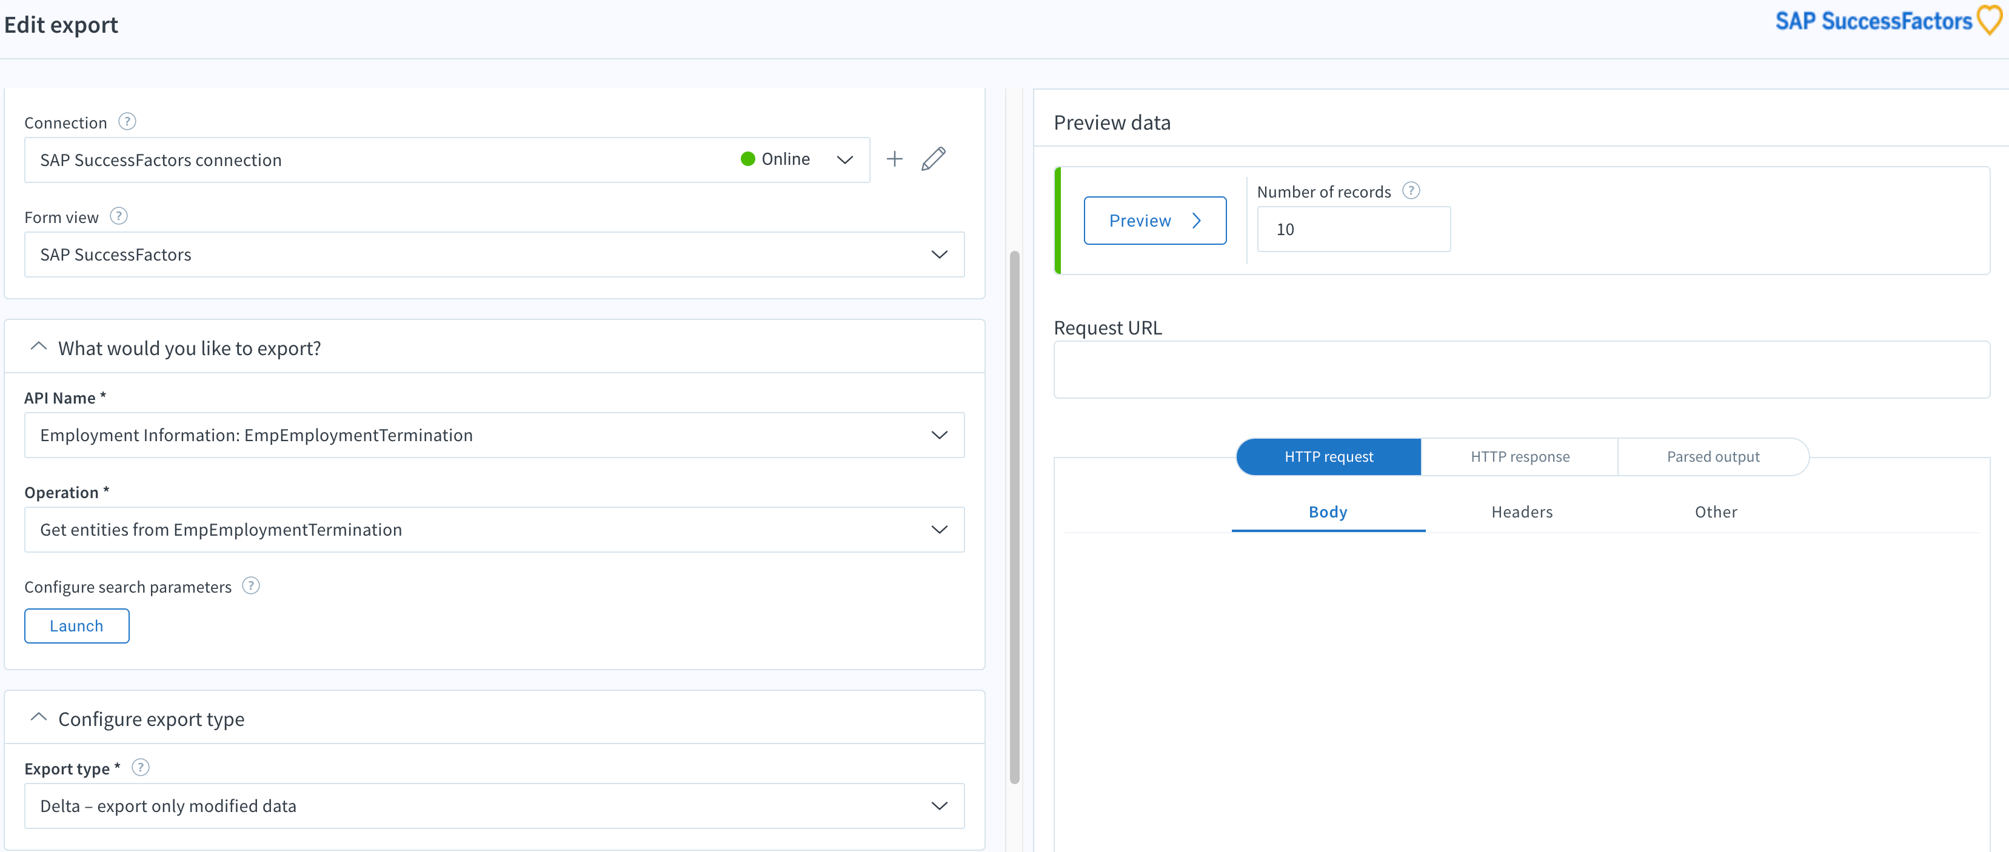
Task: Open the Form view dropdown
Action: click(495, 254)
